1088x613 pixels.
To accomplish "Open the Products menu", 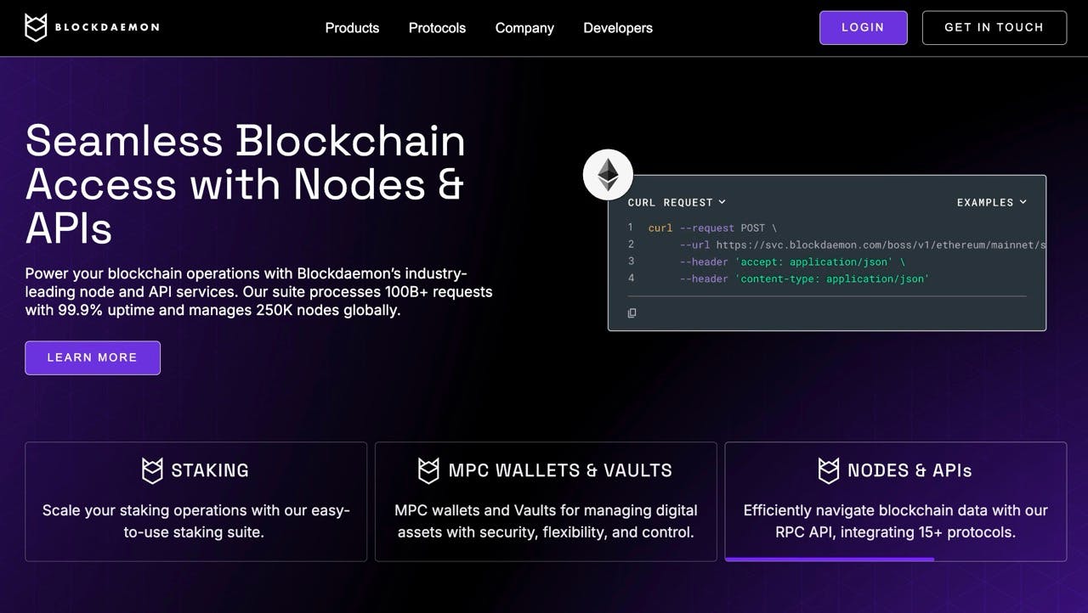I will tap(352, 27).
